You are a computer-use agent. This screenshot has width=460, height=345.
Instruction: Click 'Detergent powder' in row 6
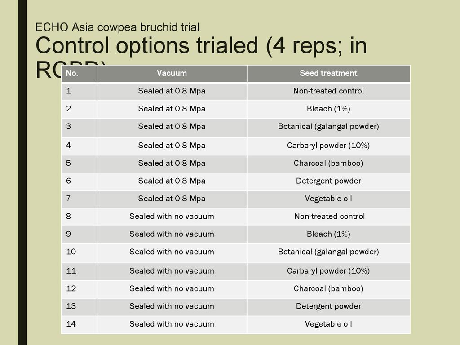pyautogui.click(x=328, y=181)
